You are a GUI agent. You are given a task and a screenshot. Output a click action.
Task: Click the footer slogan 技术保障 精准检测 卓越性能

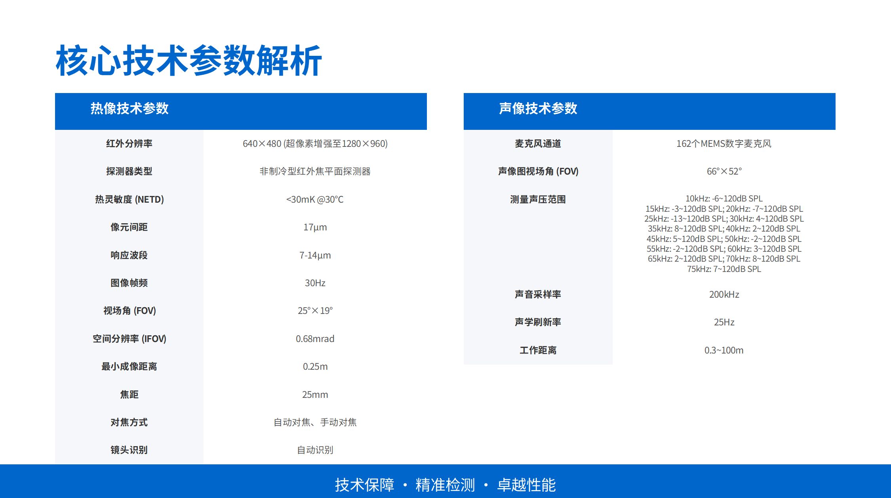pos(445,485)
